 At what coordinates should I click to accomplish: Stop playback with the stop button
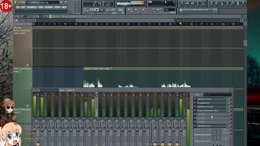point(97,10)
